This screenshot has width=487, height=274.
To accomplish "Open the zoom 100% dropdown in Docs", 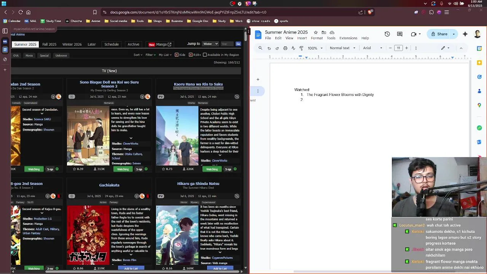I will pos(315,48).
